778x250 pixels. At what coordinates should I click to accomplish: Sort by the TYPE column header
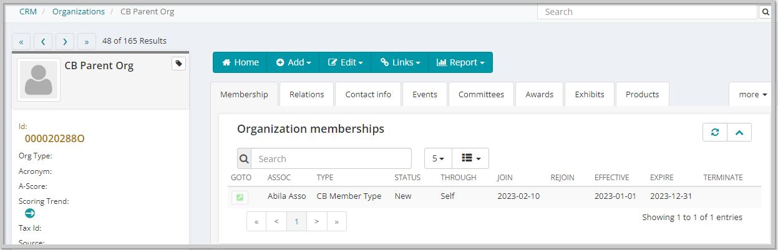(325, 178)
